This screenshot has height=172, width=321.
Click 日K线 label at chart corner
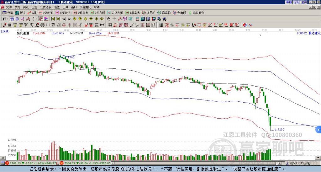click(x=5, y=31)
